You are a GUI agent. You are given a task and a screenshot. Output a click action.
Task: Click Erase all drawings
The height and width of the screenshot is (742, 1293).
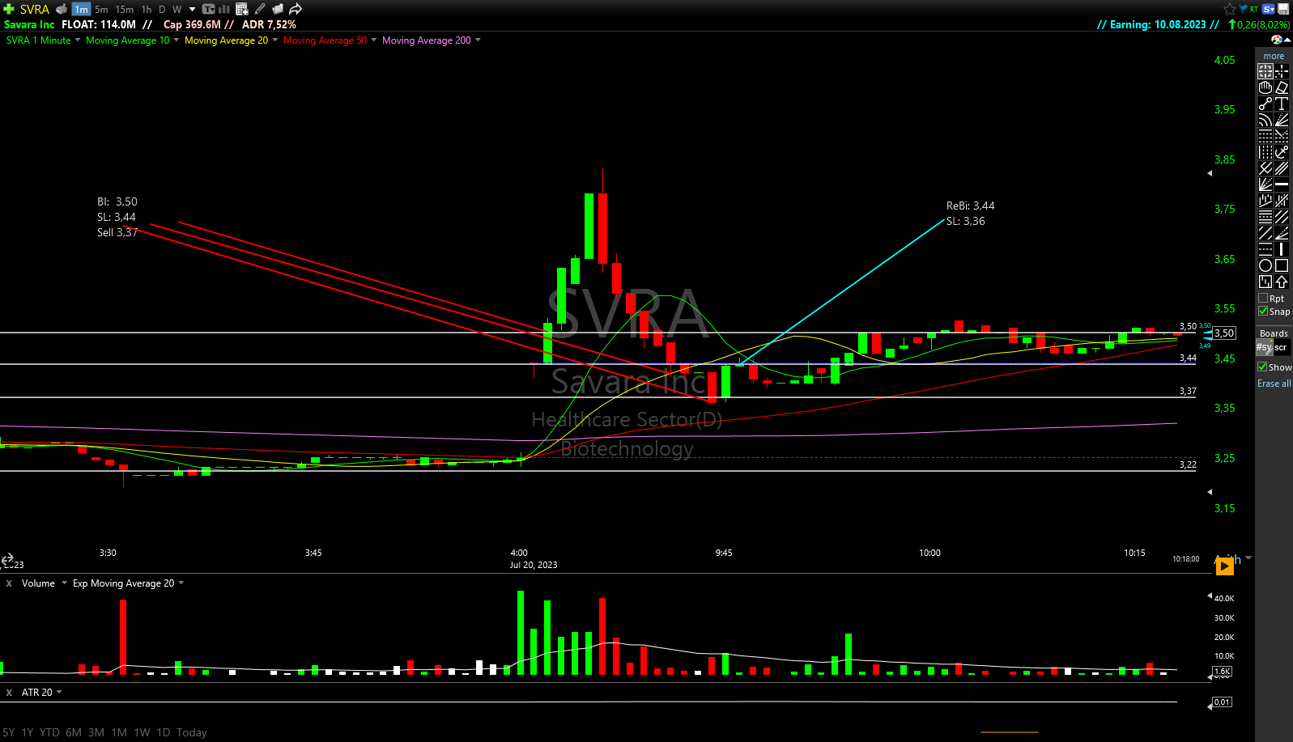point(1274,384)
